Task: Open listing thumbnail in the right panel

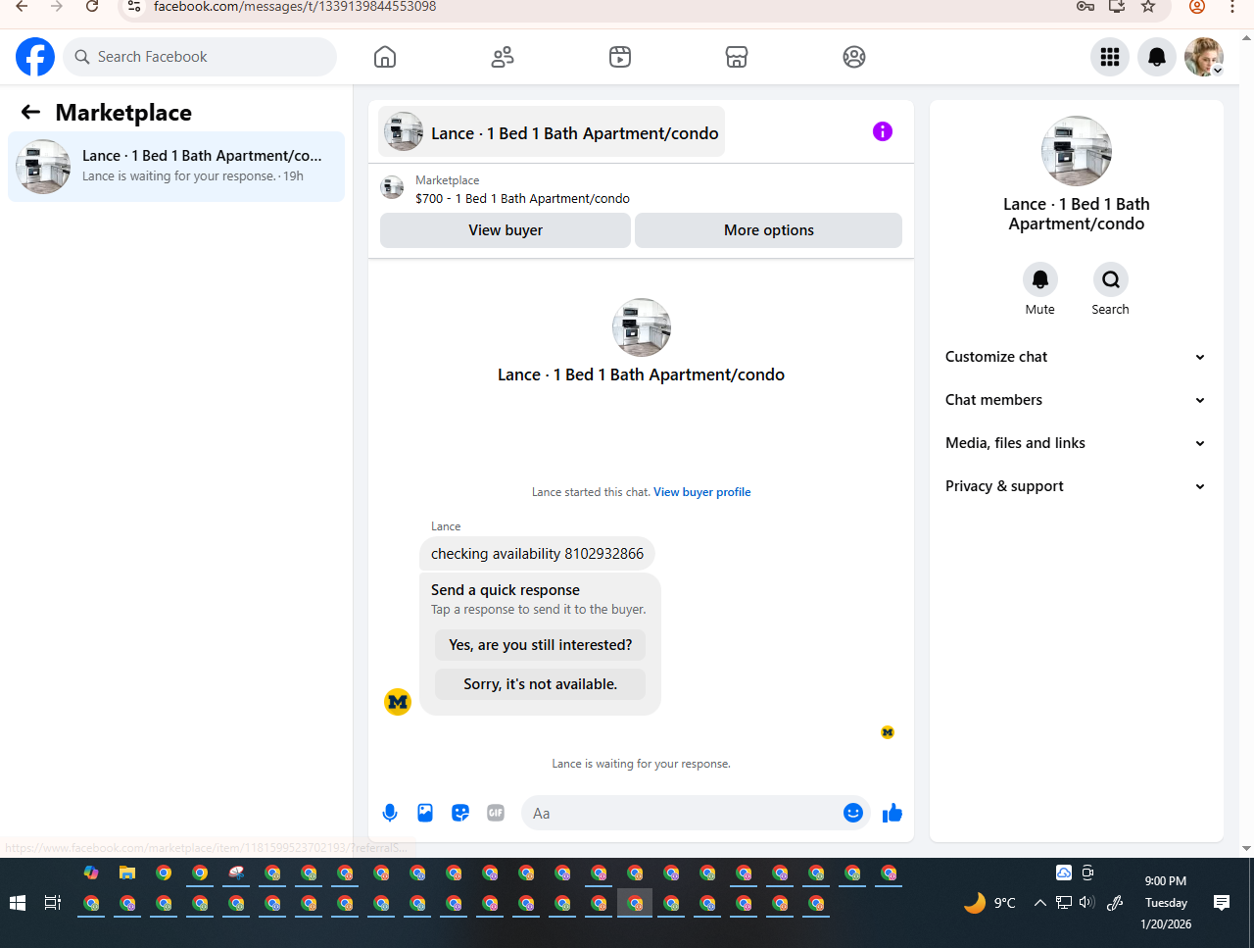Action: 1077,151
